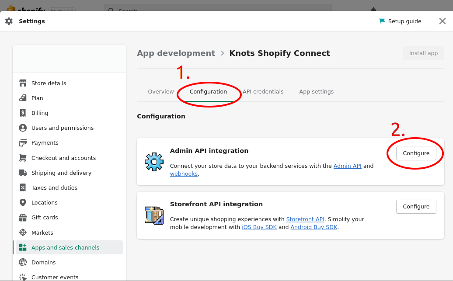Switch to the Overview tab
The height and width of the screenshot is (281, 453).
pos(161,91)
